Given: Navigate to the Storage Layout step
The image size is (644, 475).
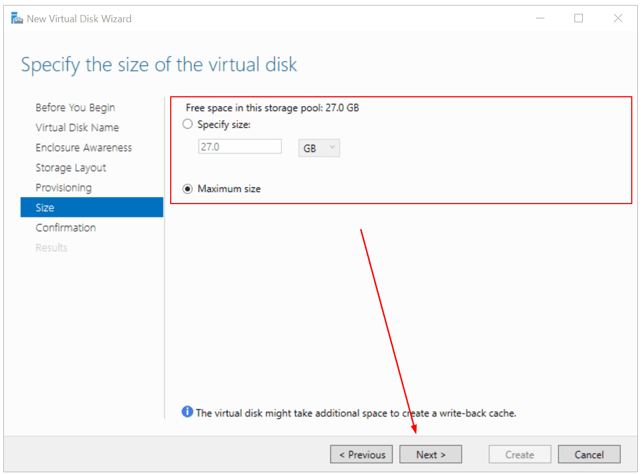Looking at the screenshot, I should coord(71,167).
